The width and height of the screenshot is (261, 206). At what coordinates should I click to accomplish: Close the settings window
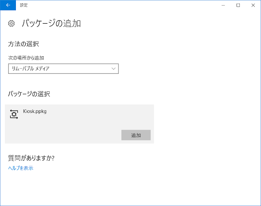(x=253, y=5)
